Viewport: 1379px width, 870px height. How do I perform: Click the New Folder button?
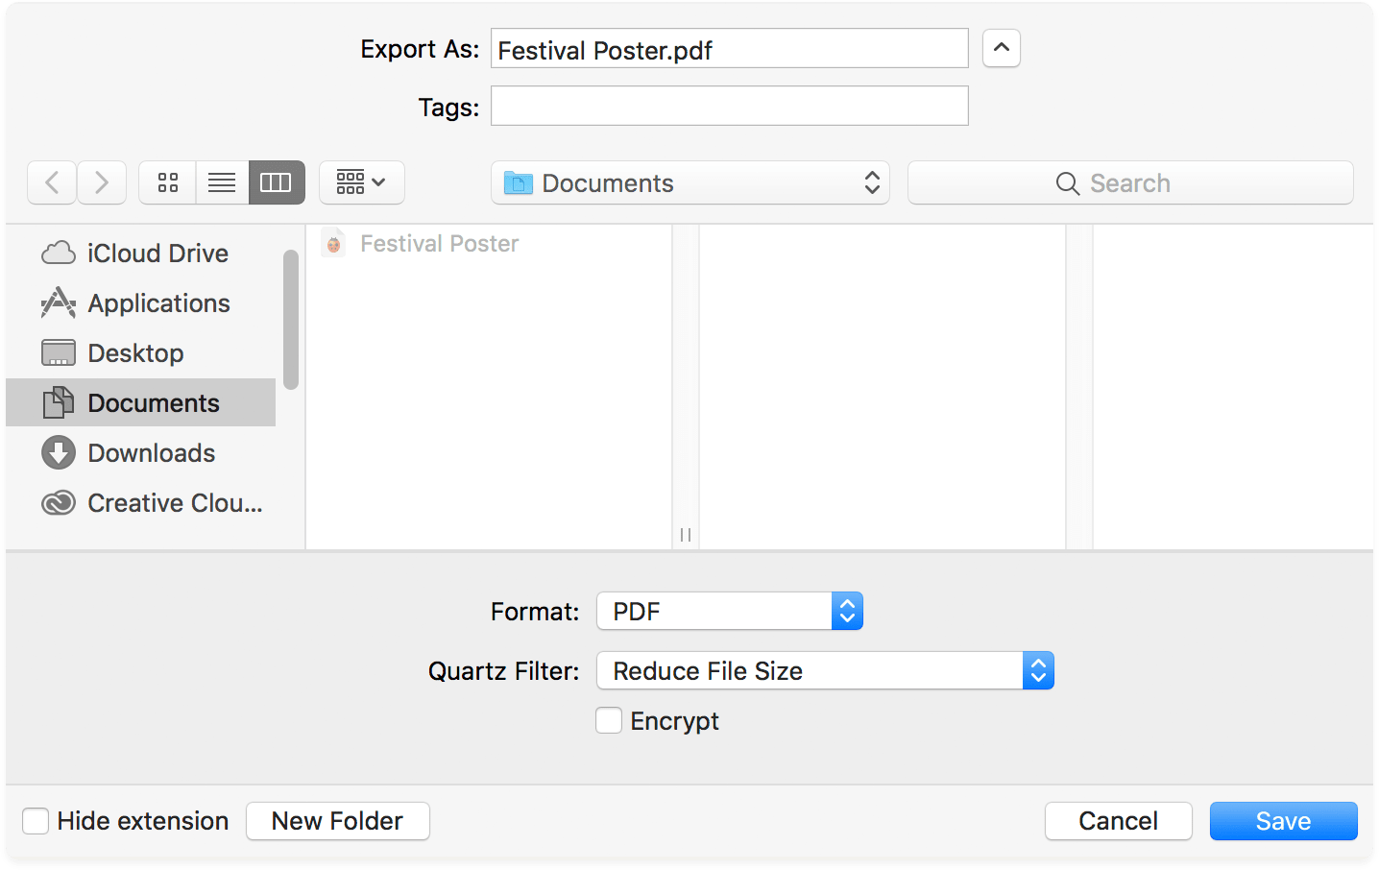pos(338,821)
